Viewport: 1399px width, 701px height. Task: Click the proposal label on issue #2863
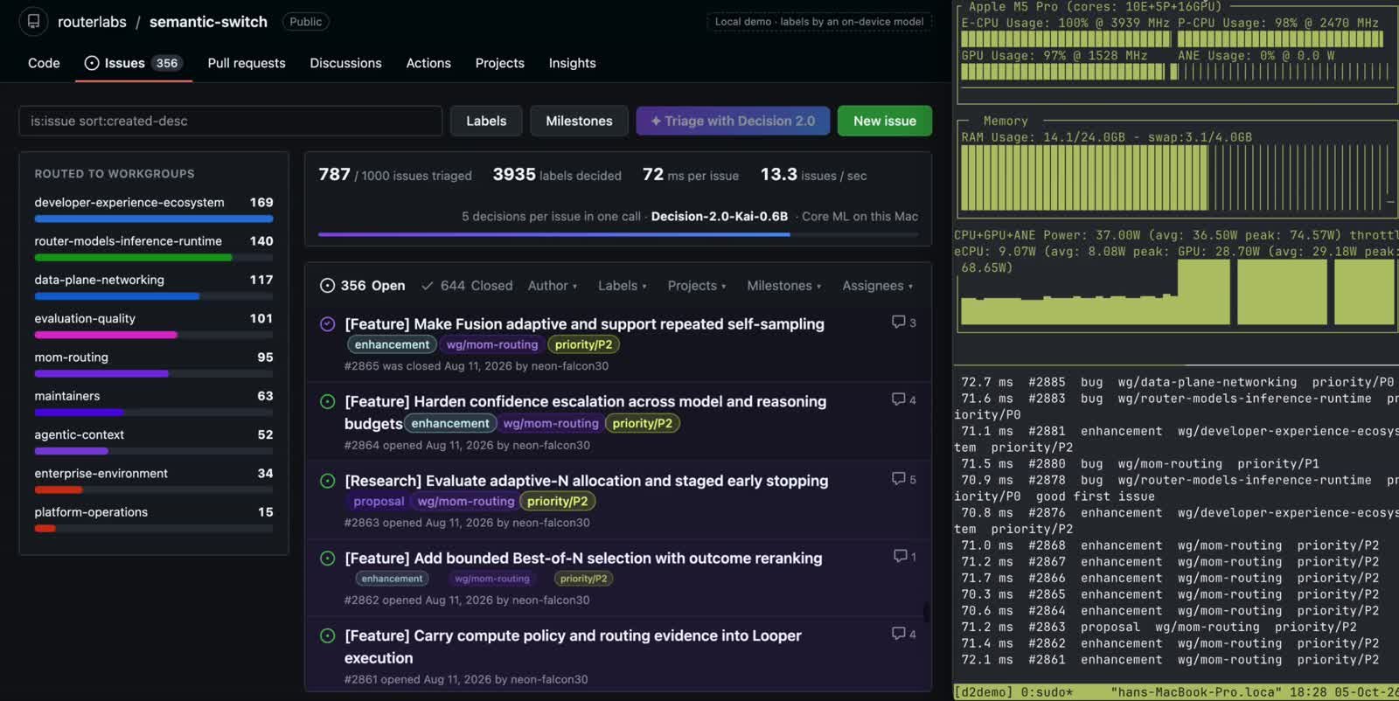click(x=379, y=501)
